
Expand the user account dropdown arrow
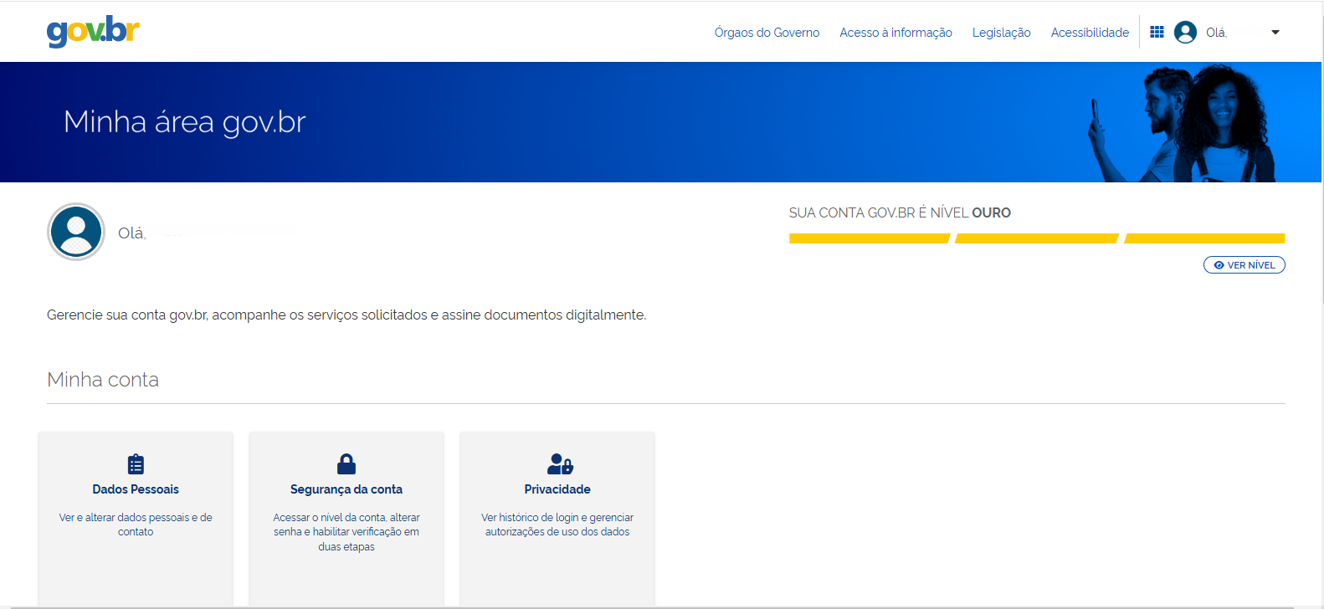[x=1275, y=33]
